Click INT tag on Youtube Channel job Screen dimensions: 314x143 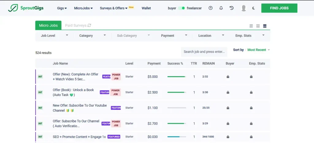click(x=40, y=108)
